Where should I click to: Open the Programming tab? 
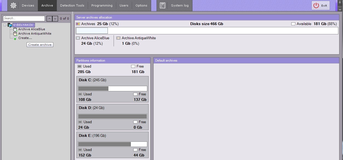coord(102,5)
